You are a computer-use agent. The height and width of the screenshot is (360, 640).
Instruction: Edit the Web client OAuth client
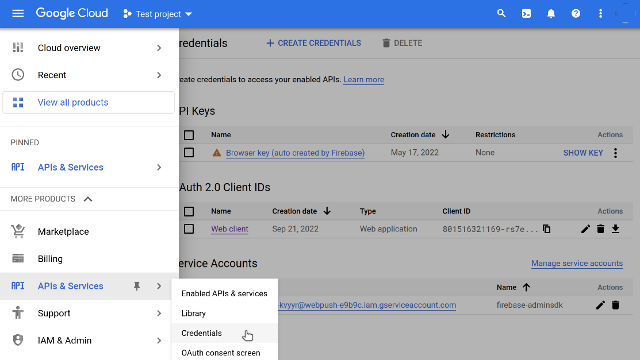click(585, 229)
